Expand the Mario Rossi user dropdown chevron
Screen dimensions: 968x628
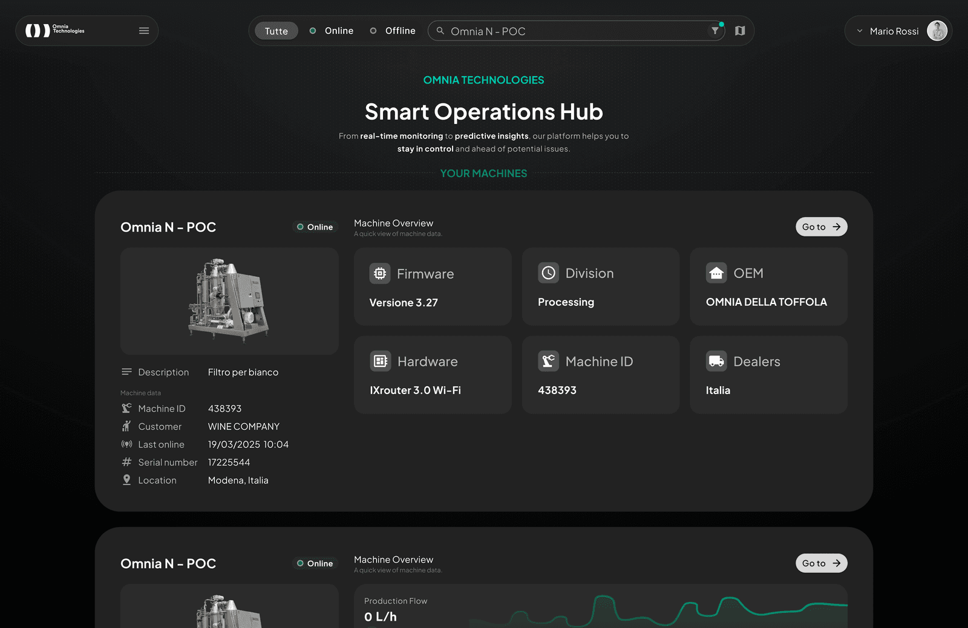coord(860,31)
